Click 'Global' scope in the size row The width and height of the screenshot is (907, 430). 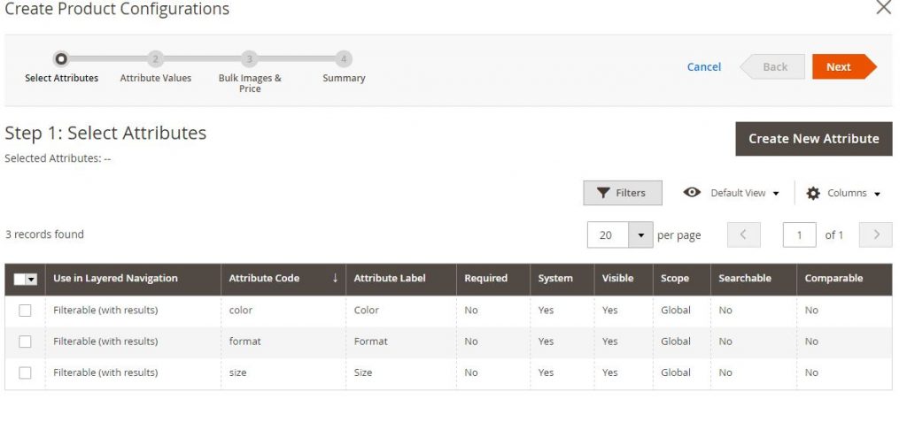[x=676, y=372]
